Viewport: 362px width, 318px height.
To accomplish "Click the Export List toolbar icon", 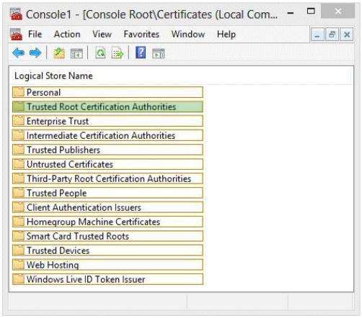I will coord(118,53).
